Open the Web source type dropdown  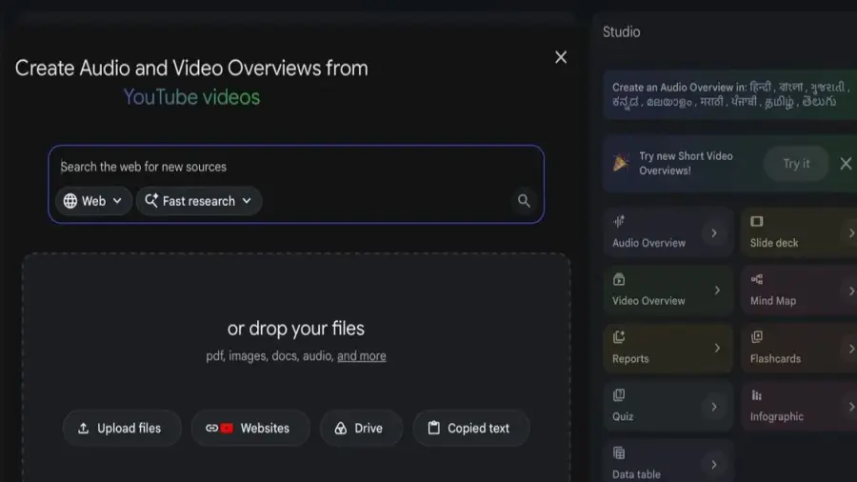coord(93,201)
